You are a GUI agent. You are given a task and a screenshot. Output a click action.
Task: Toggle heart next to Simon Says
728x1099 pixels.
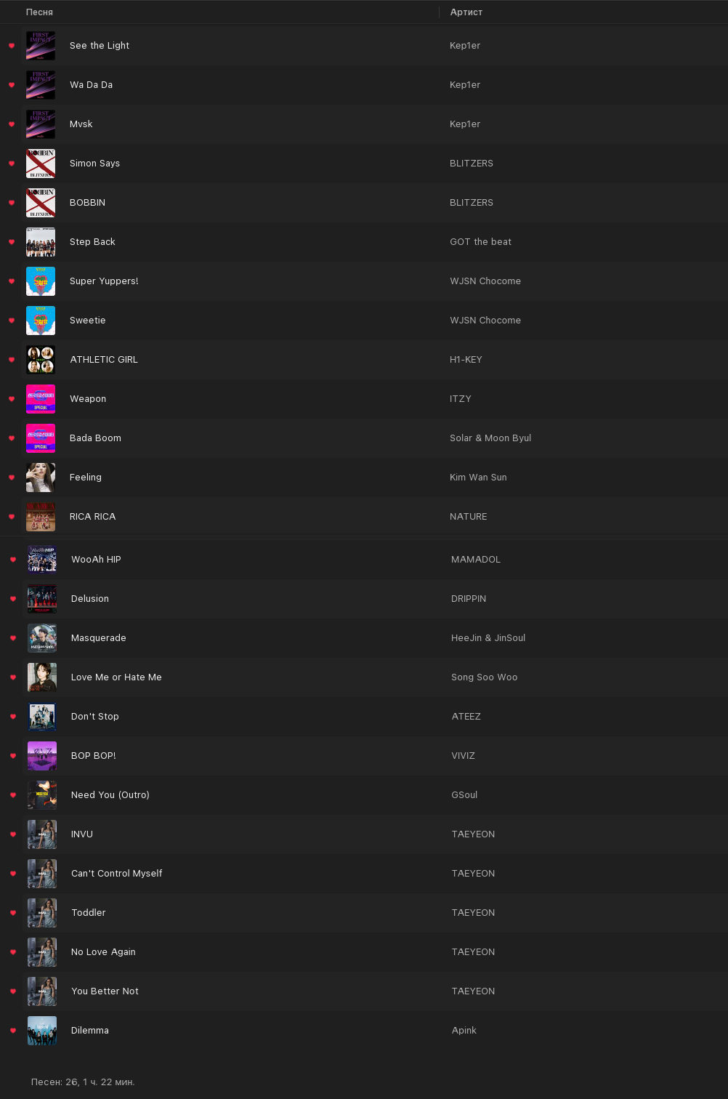pos(12,164)
